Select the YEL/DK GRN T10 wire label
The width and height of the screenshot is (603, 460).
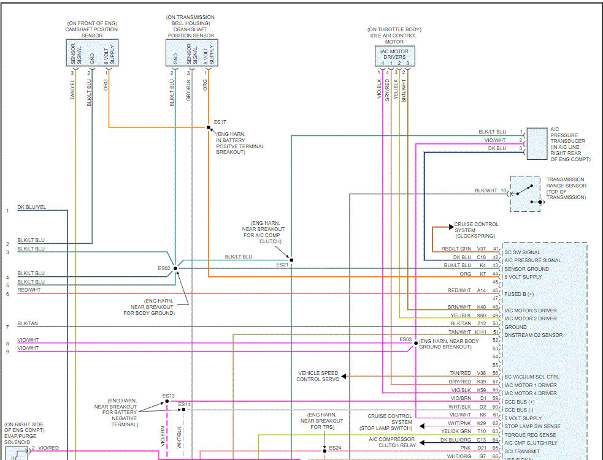click(464, 432)
